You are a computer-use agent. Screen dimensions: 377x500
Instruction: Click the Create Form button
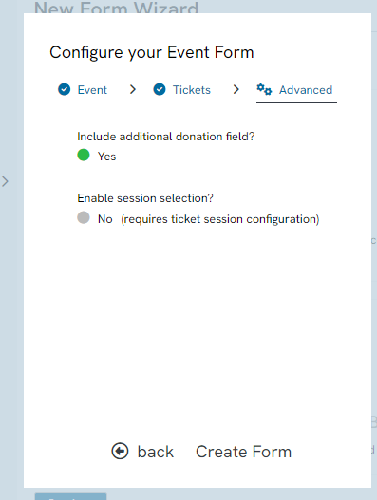click(x=243, y=452)
